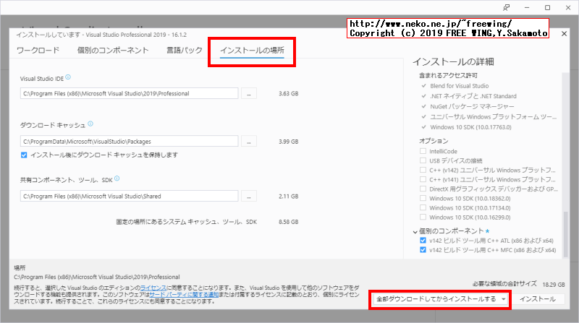Close the installer dialog with X
Image resolution: width=579 pixels, height=323 pixels.
tap(564, 33)
